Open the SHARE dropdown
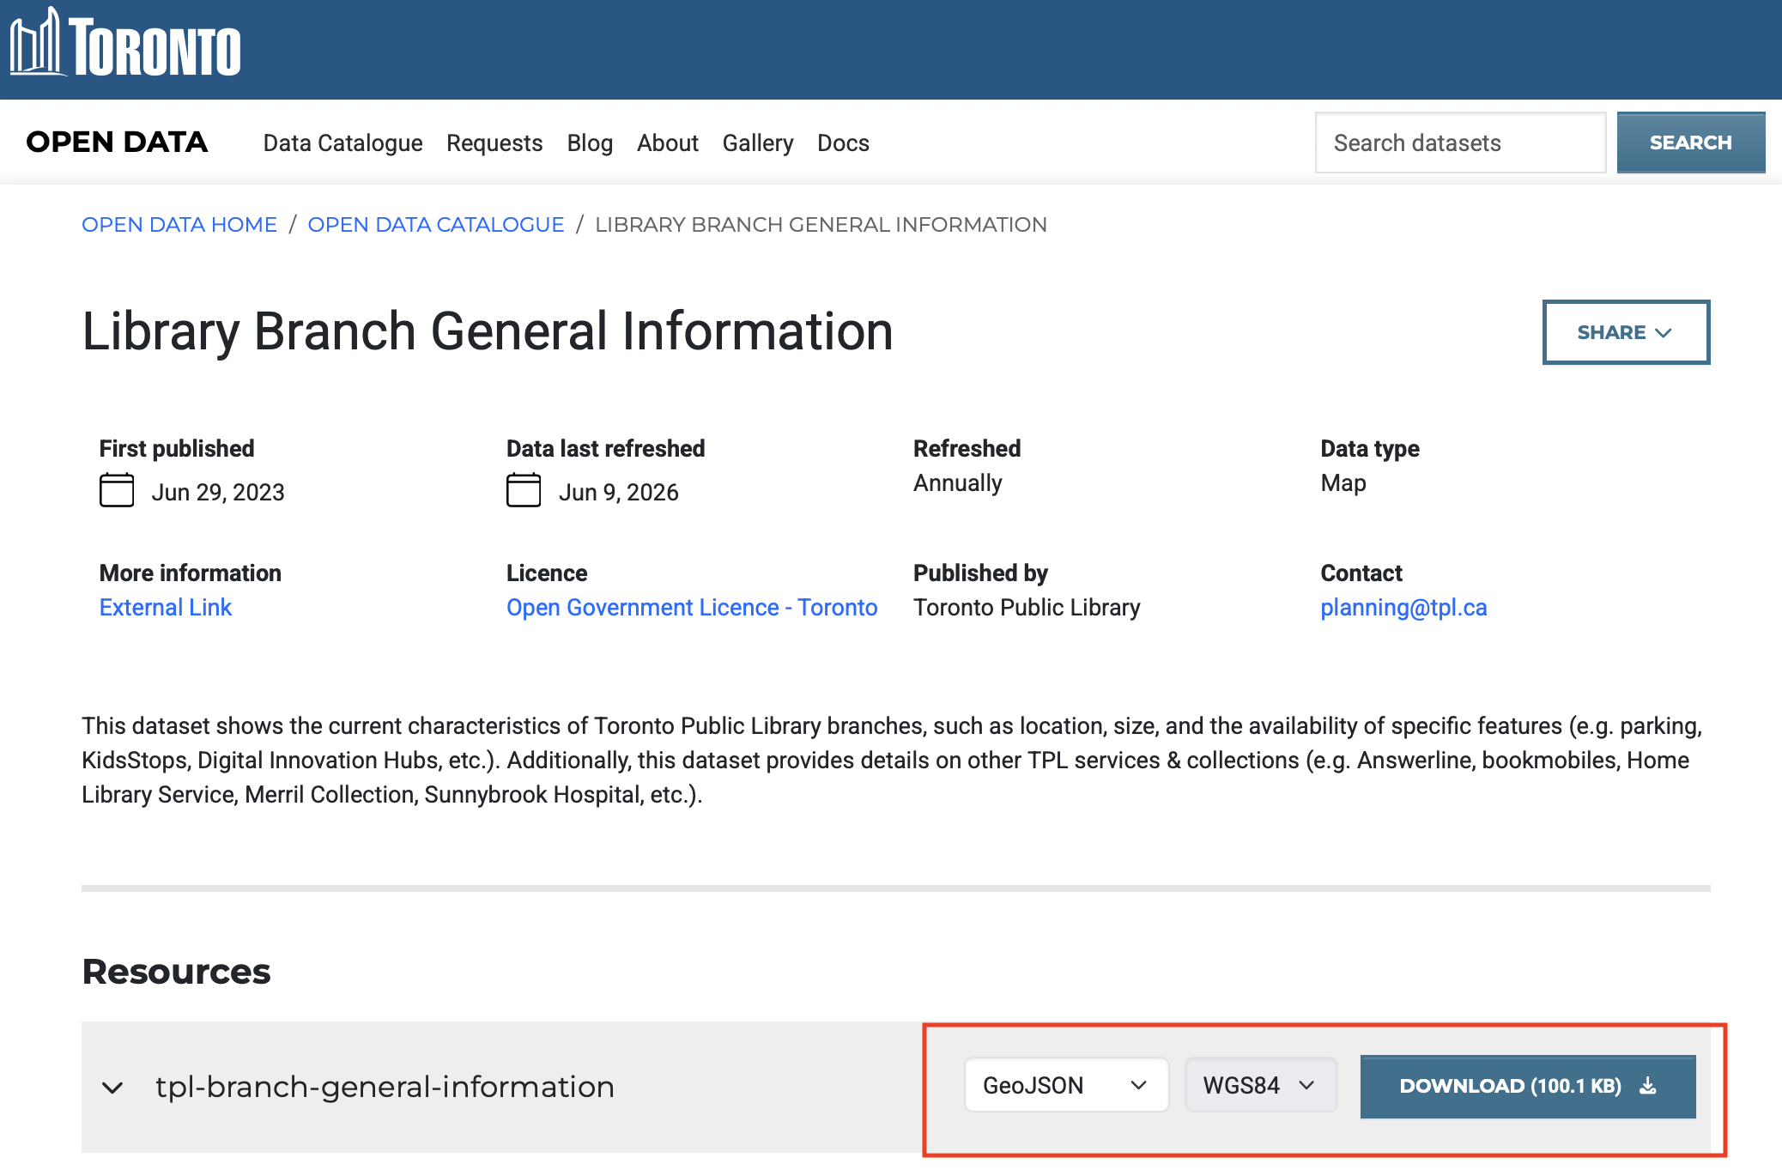 [1626, 332]
